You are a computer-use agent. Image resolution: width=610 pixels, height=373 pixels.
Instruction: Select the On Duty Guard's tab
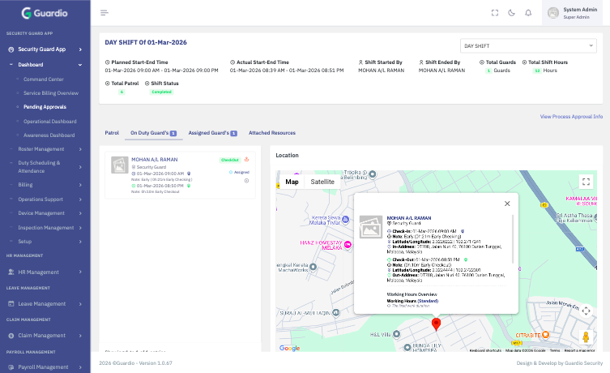tap(153, 133)
